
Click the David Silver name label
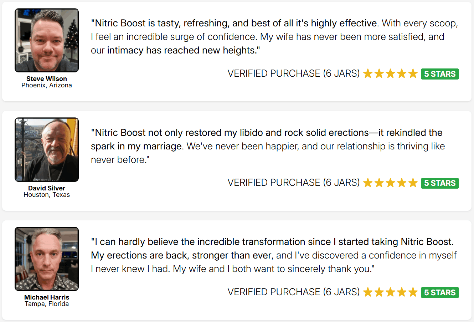point(47,188)
